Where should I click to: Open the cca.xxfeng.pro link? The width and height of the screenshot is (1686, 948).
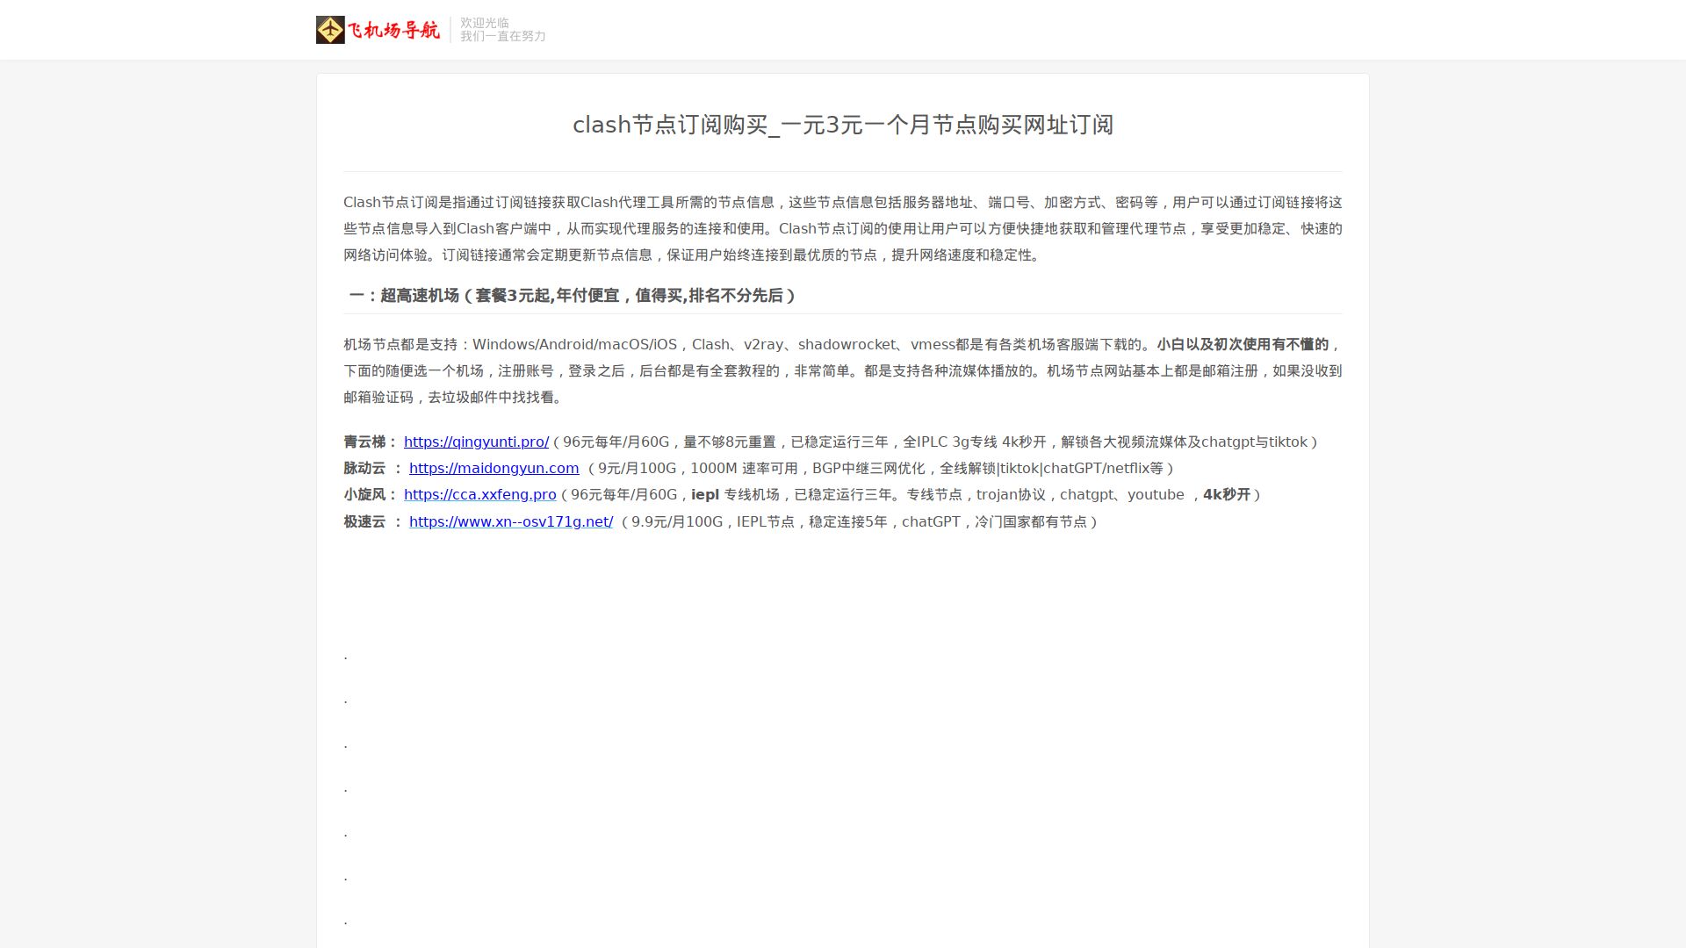(x=479, y=495)
